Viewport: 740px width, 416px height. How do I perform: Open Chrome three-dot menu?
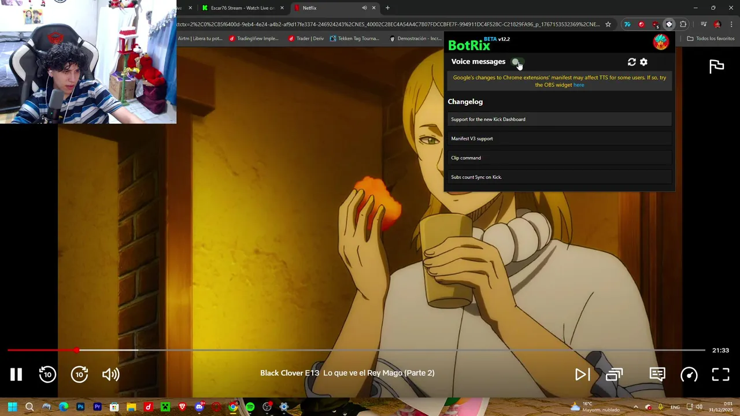pos(731,24)
